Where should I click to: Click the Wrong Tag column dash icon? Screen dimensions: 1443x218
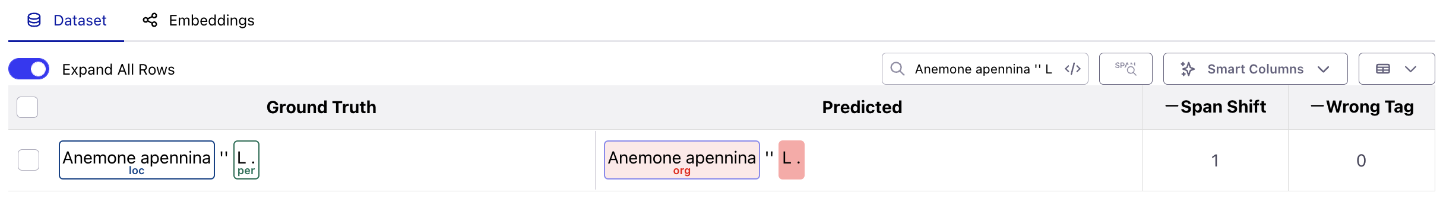tap(1317, 107)
